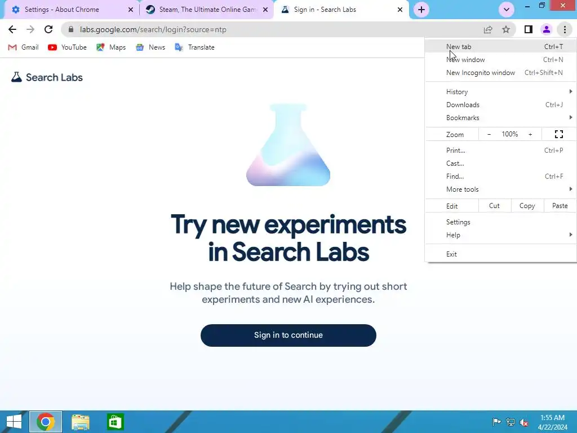Choose New tab from the menu

[500, 46]
